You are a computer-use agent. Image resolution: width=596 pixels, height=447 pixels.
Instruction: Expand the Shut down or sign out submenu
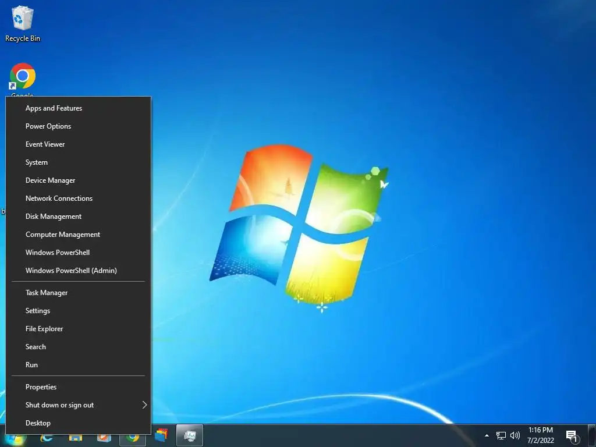[79, 405]
